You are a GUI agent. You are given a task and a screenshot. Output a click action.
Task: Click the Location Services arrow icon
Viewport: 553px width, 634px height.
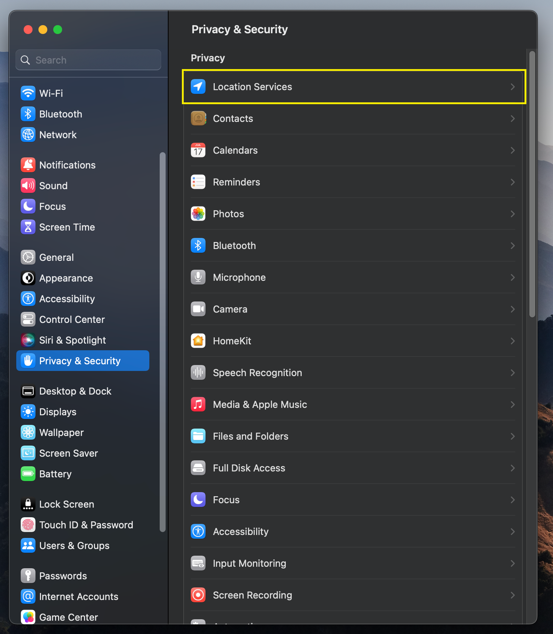[x=198, y=86]
